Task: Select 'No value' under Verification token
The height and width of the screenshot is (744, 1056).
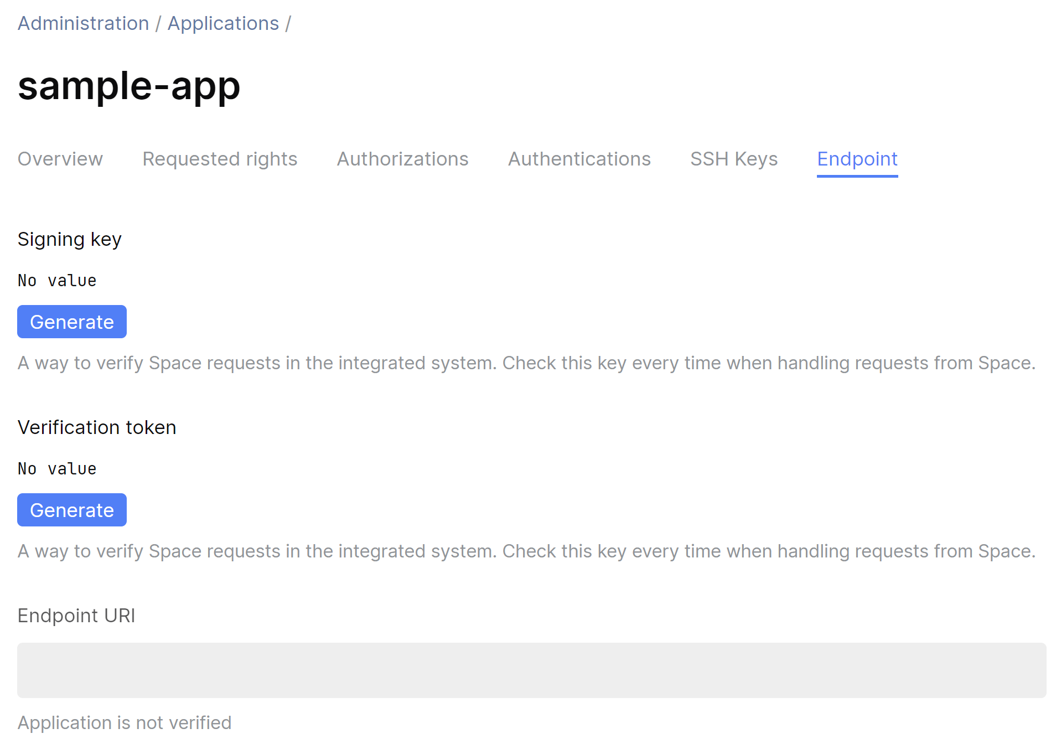Action: (57, 469)
